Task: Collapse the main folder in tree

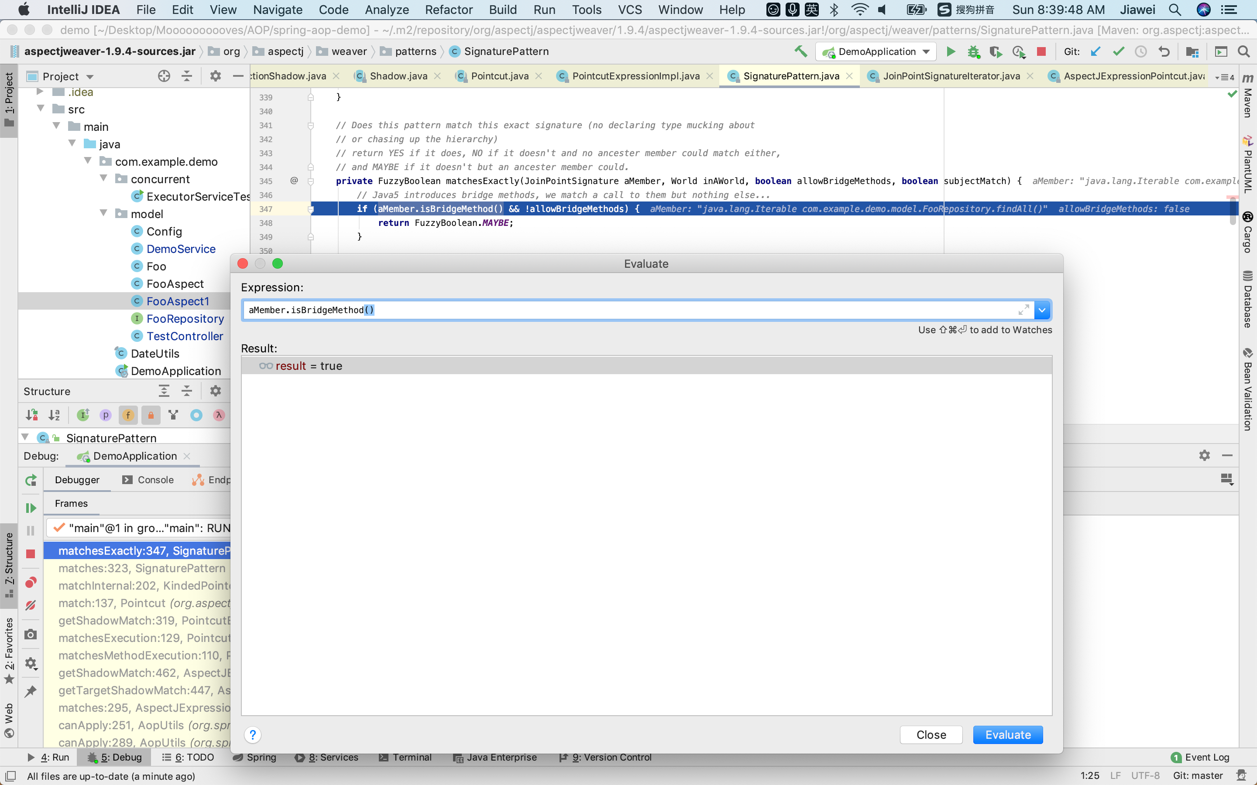Action: pos(57,126)
